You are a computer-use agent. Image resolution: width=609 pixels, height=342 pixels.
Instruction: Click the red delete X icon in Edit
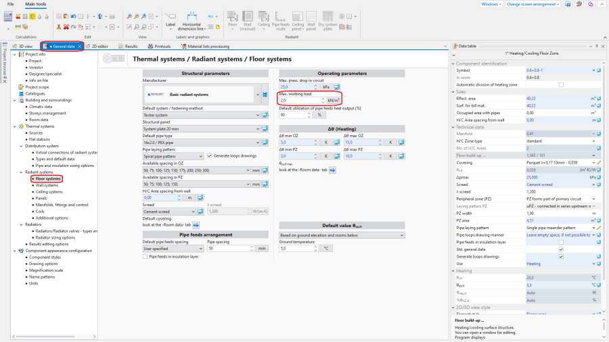(x=66, y=27)
